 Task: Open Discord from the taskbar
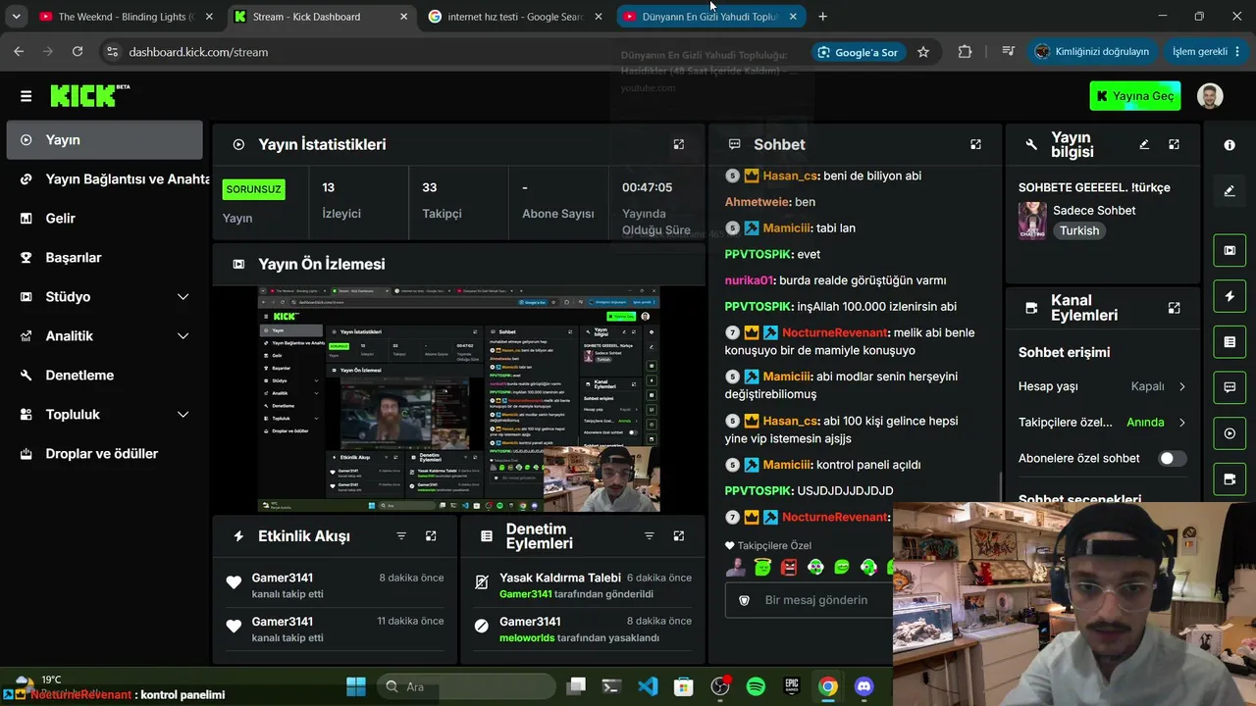864,686
